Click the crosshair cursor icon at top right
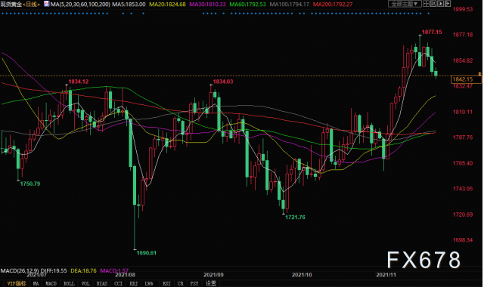 pyautogui.click(x=426, y=4)
